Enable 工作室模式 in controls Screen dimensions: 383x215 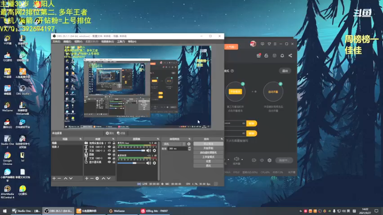coord(208,157)
